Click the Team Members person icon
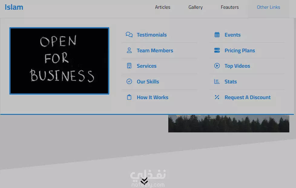This screenshot has width=296, height=188. point(129,50)
